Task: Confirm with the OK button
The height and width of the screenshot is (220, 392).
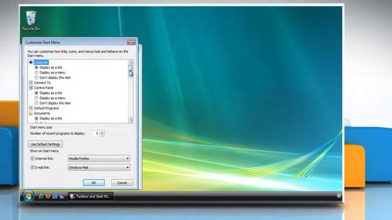Action: coord(94,183)
